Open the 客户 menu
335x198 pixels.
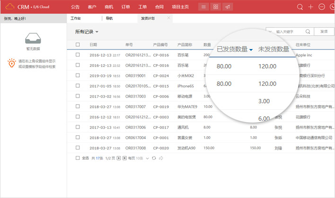(92, 7)
